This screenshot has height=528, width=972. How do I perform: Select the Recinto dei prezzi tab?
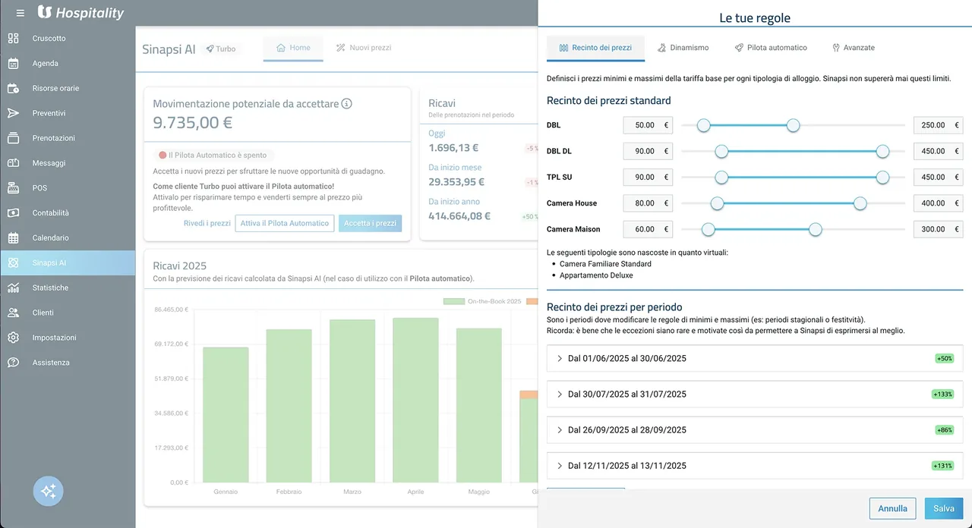pos(595,48)
